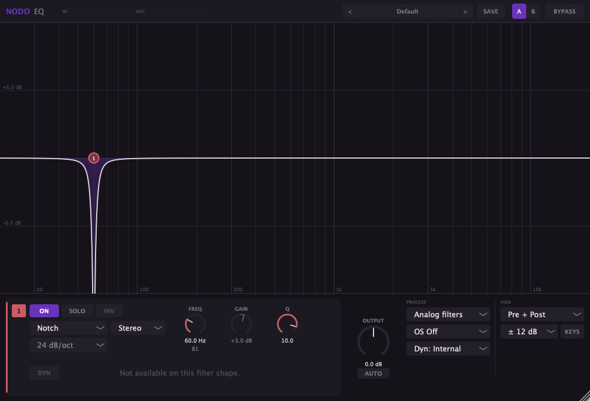
Task: Turn off band 1 with the ON button
Action: (x=44, y=311)
